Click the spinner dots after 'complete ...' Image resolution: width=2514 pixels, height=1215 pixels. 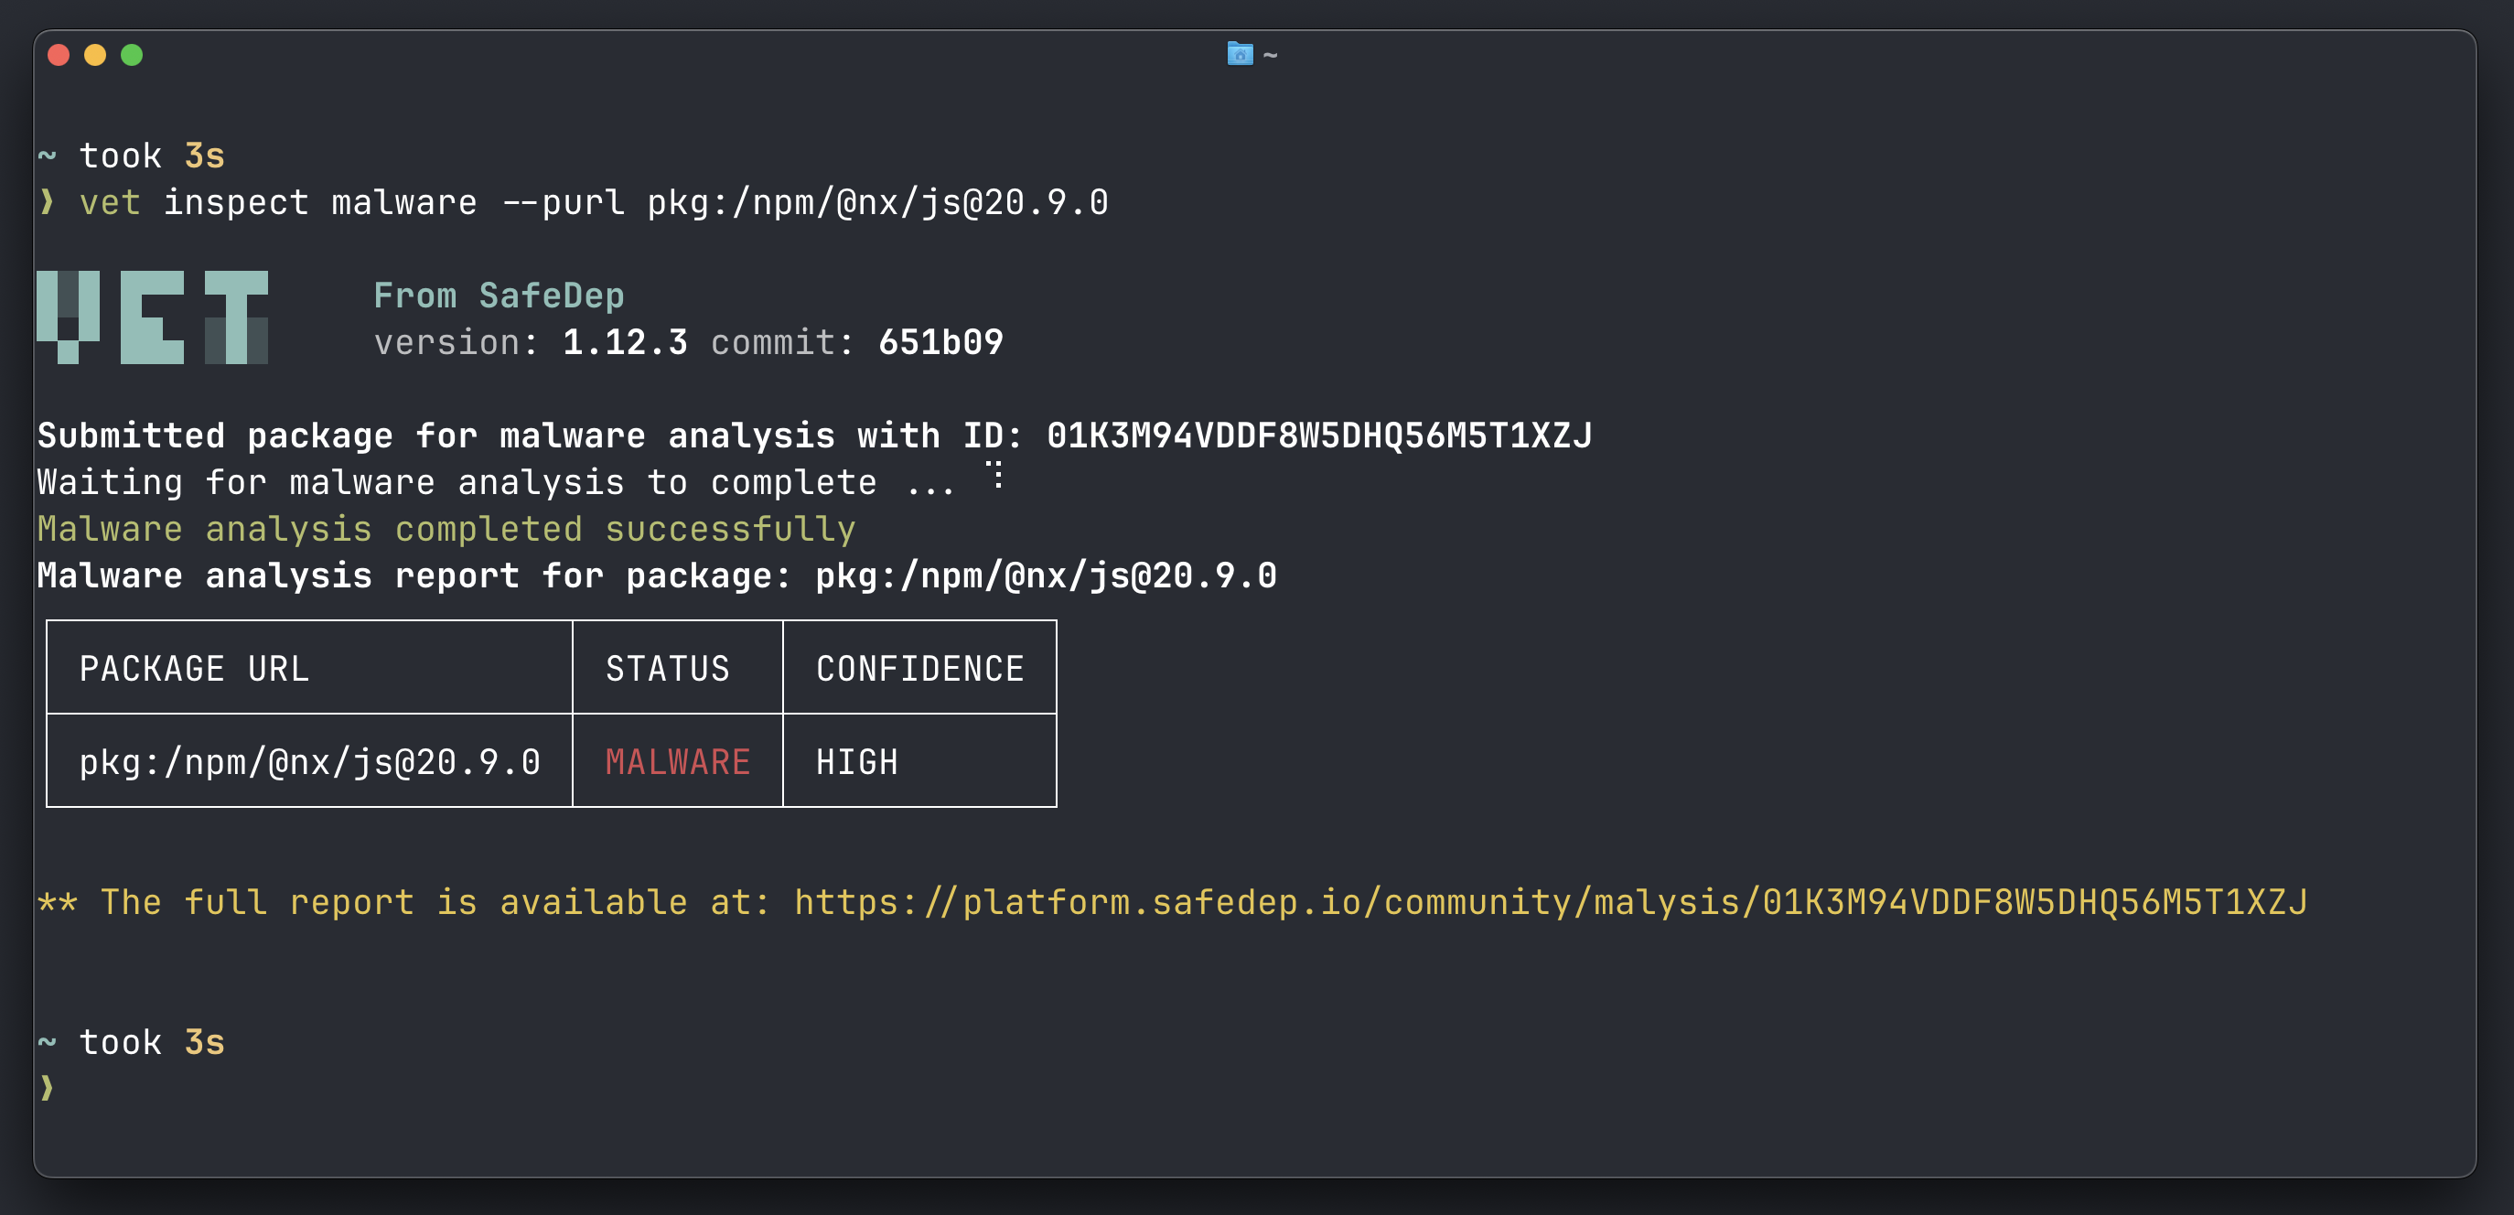(994, 474)
